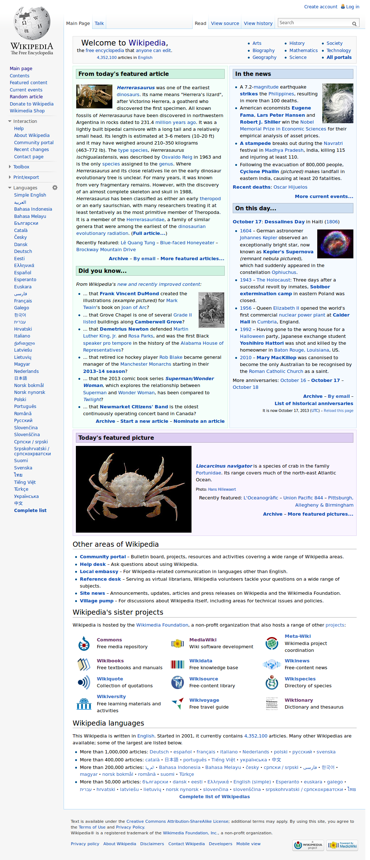Collapse the Interaction sidebar section
The height and width of the screenshot is (860, 370).
[x=25, y=121]
